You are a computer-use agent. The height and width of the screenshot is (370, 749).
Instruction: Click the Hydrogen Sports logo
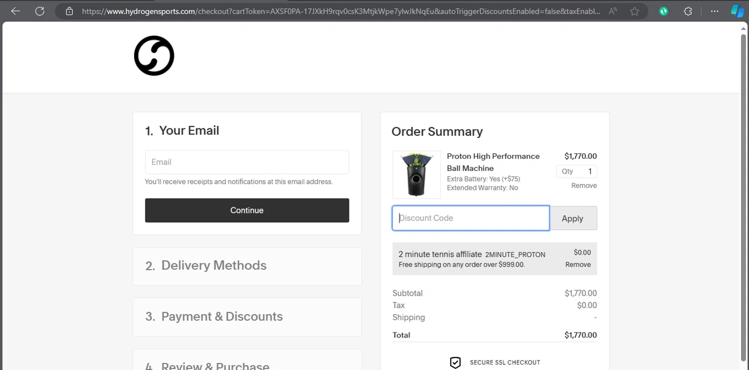click(x=154, y=55)
